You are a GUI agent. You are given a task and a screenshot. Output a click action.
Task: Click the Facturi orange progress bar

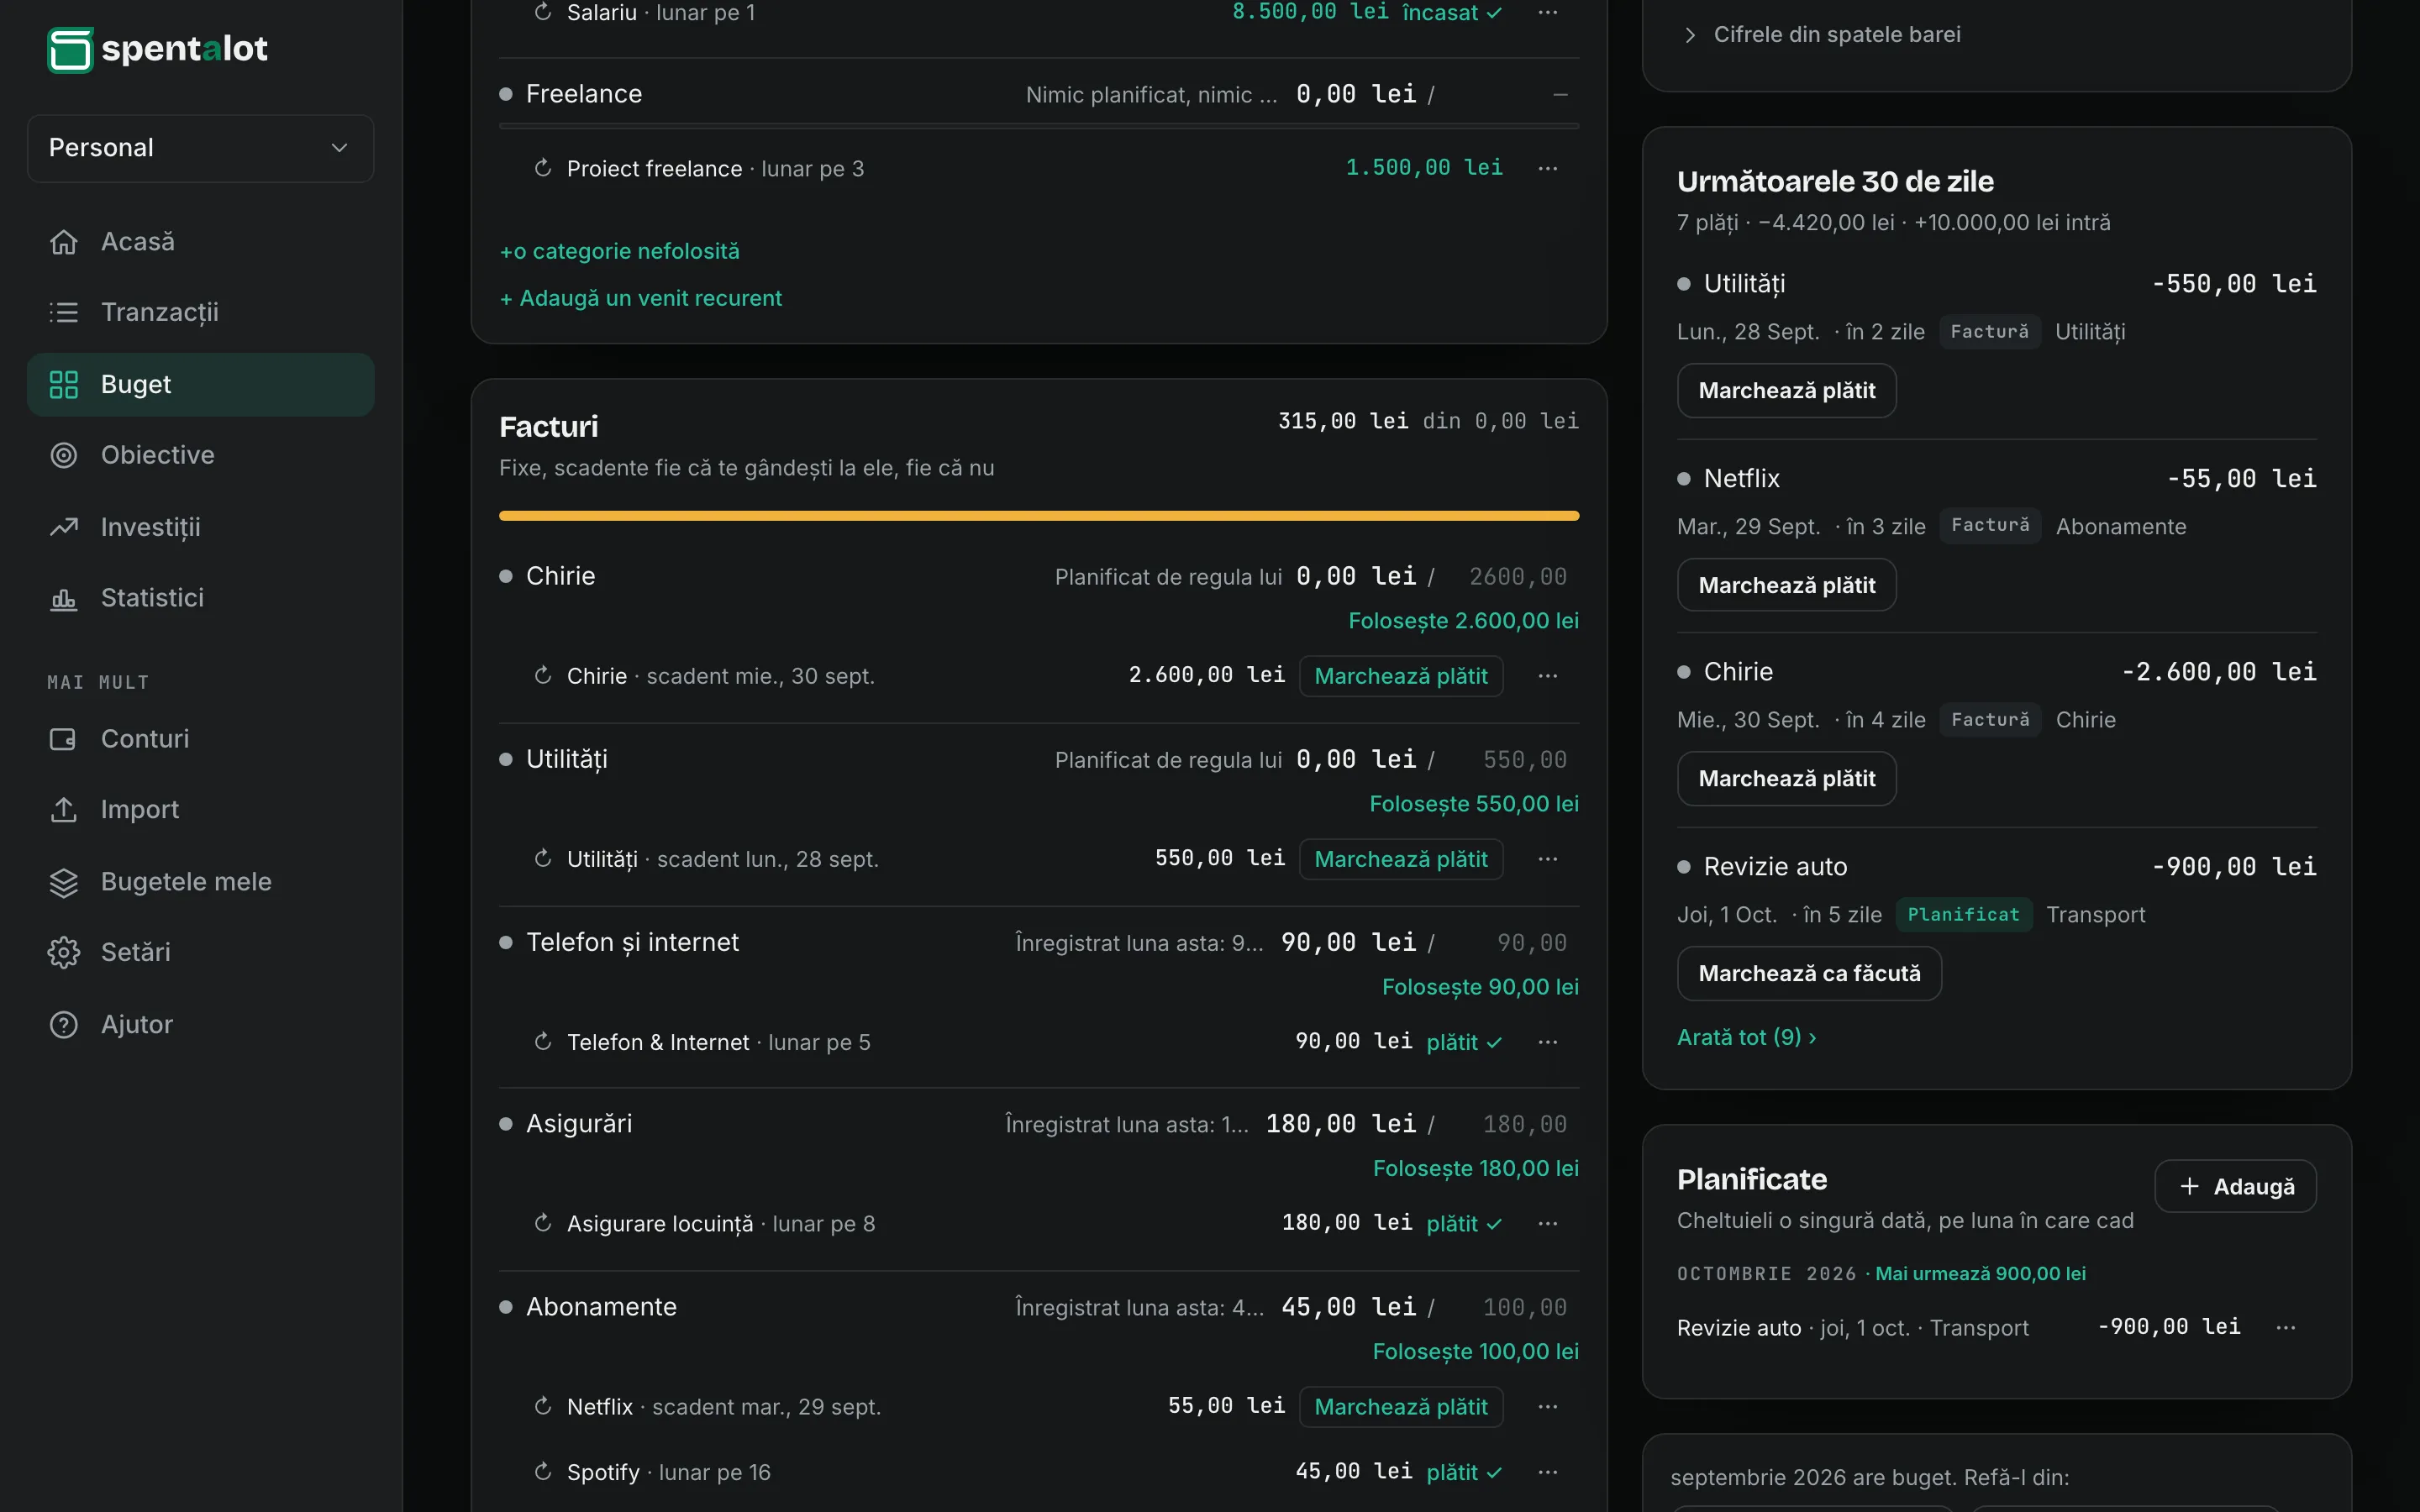[x=1039, y=516]
